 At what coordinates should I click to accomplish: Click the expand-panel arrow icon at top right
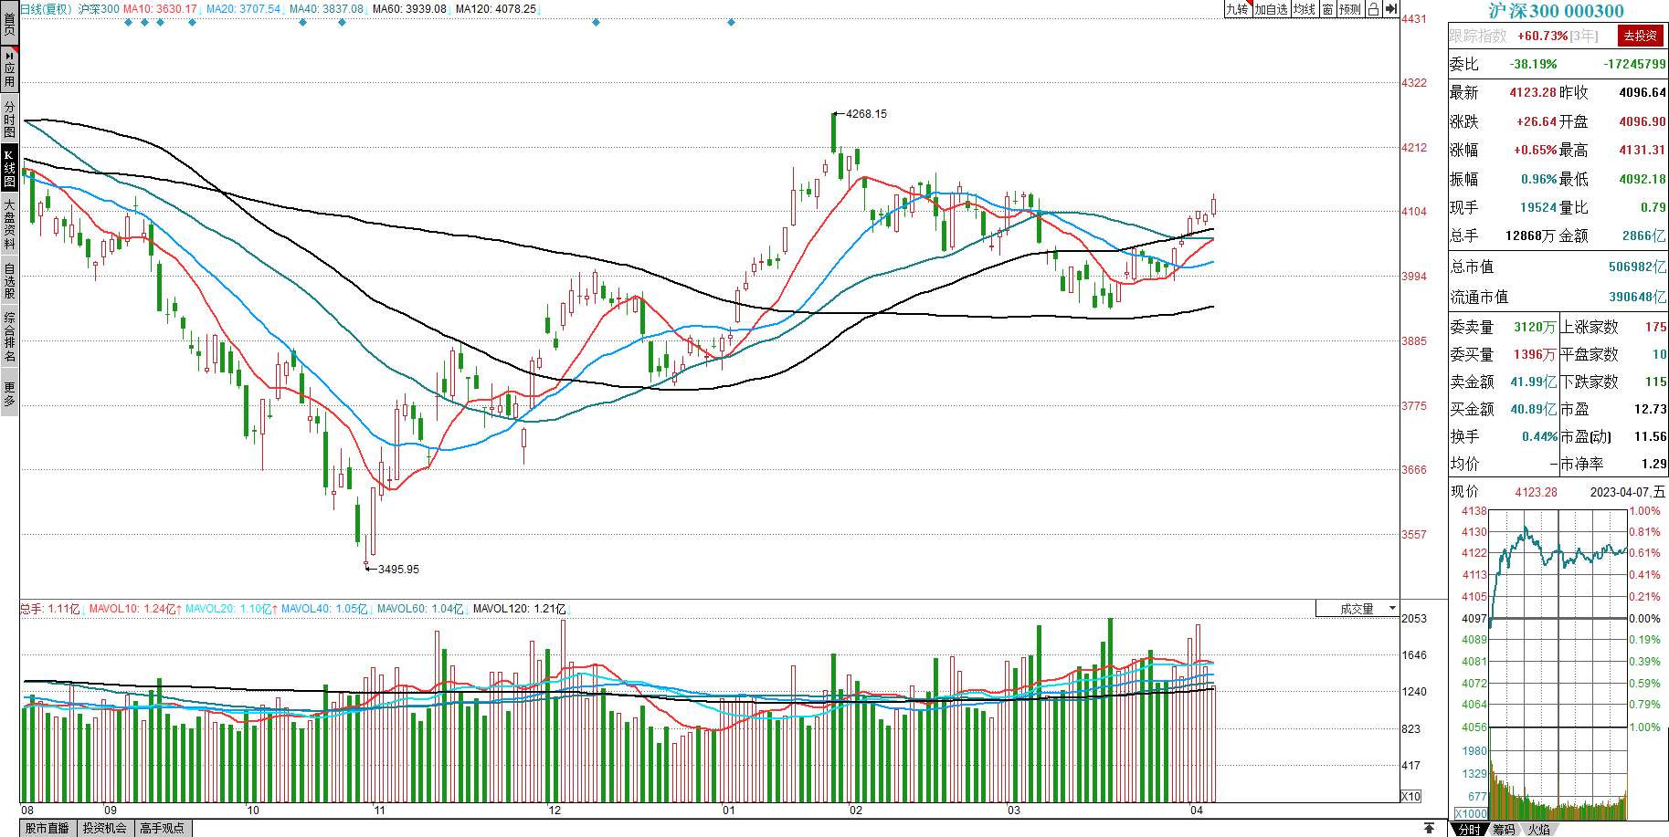pyautogui.click(x=1390, y=9)
